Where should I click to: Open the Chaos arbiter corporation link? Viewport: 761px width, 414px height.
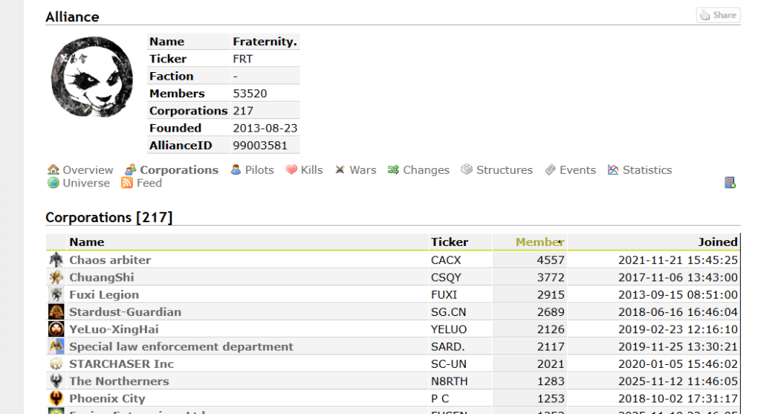110,260
